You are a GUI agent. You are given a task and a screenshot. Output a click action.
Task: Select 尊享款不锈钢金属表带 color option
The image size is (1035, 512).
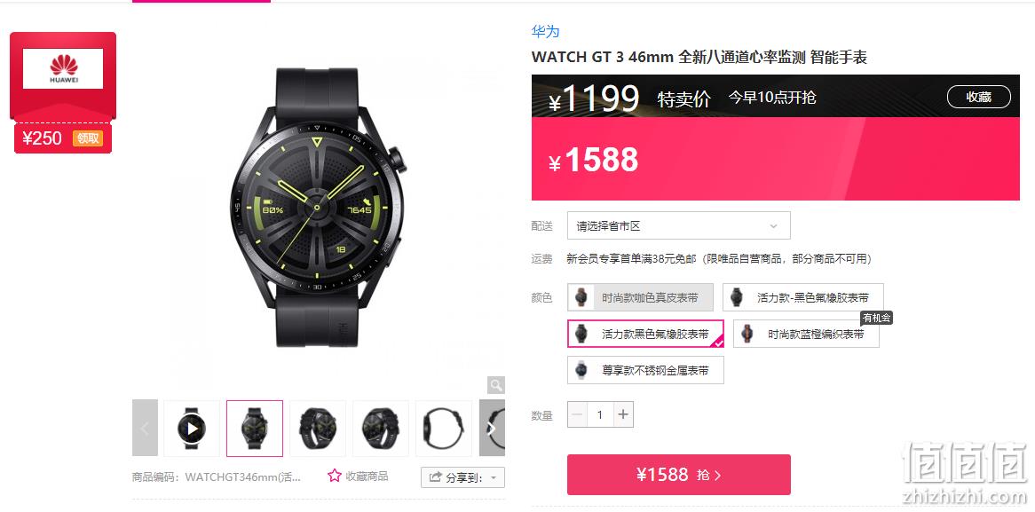645,370
